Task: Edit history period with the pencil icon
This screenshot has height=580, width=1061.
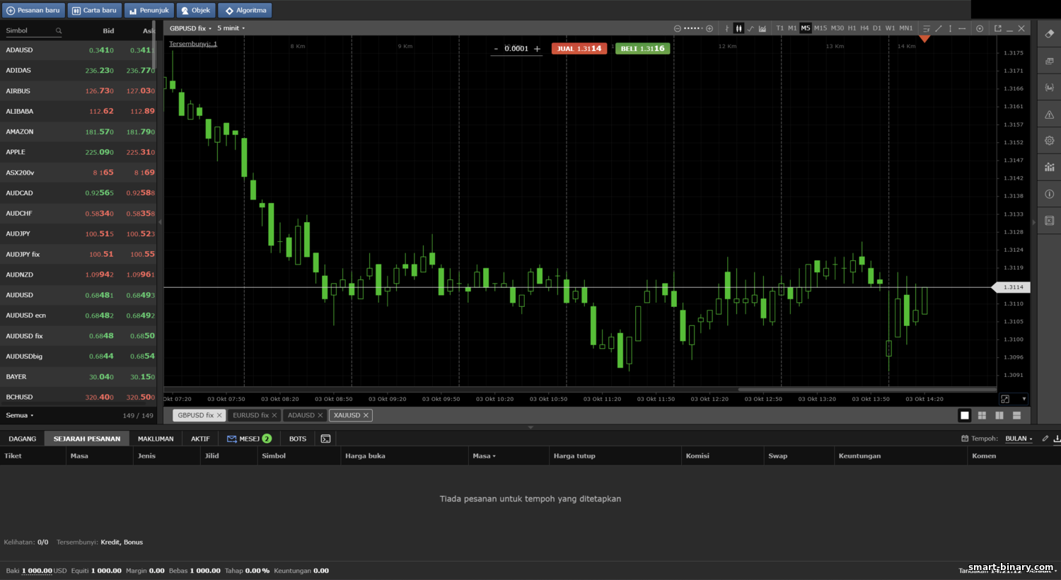Action: click(1045, 439)
